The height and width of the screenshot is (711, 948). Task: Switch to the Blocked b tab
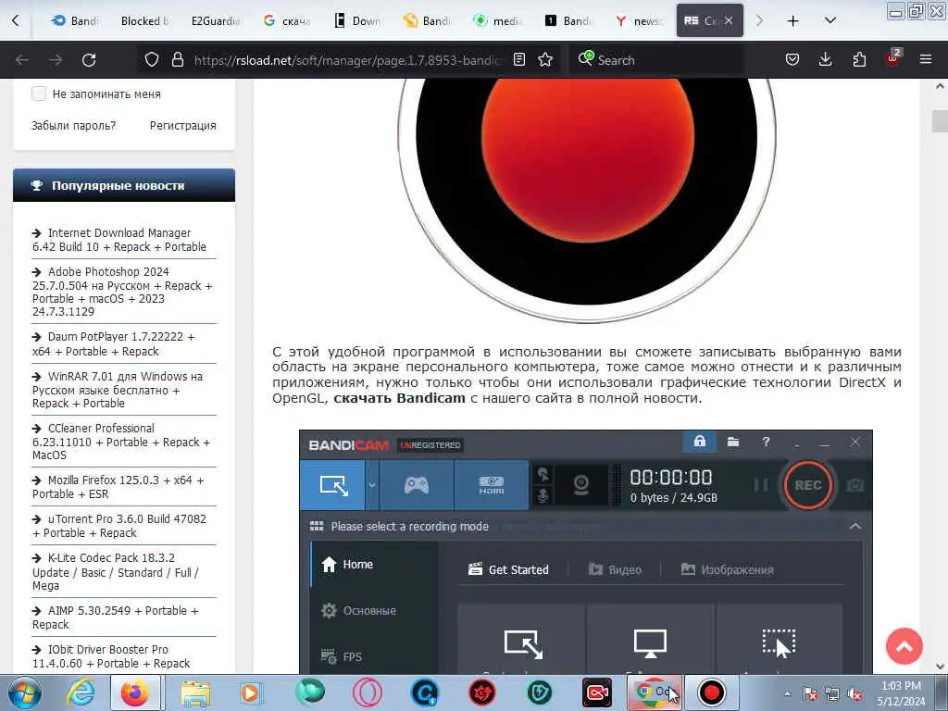click(x=143, y=21)
